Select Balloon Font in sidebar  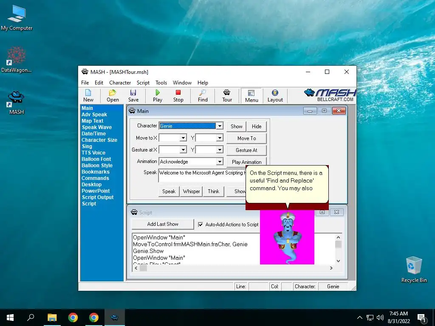(96, 159)
